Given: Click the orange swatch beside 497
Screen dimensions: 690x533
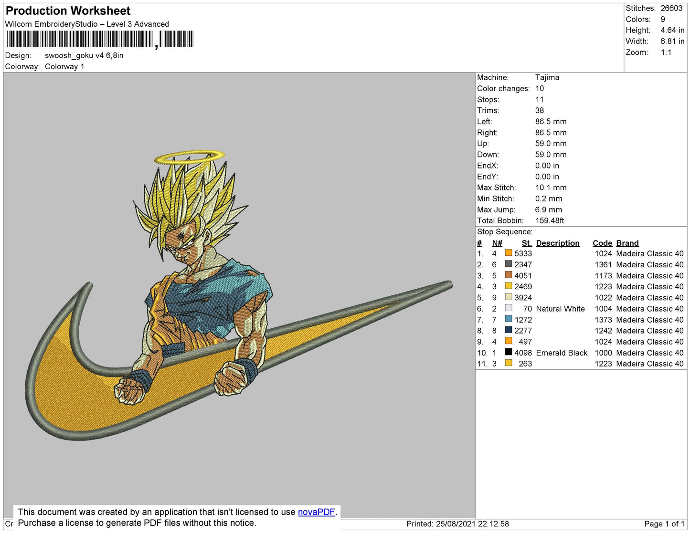Looking at the screenshot, I should (x=509, y=341).
